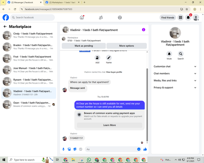Open the Friends icon in top navigation
Image resolution: width=204 pixels, height=163 pixels.
(101, 18)
